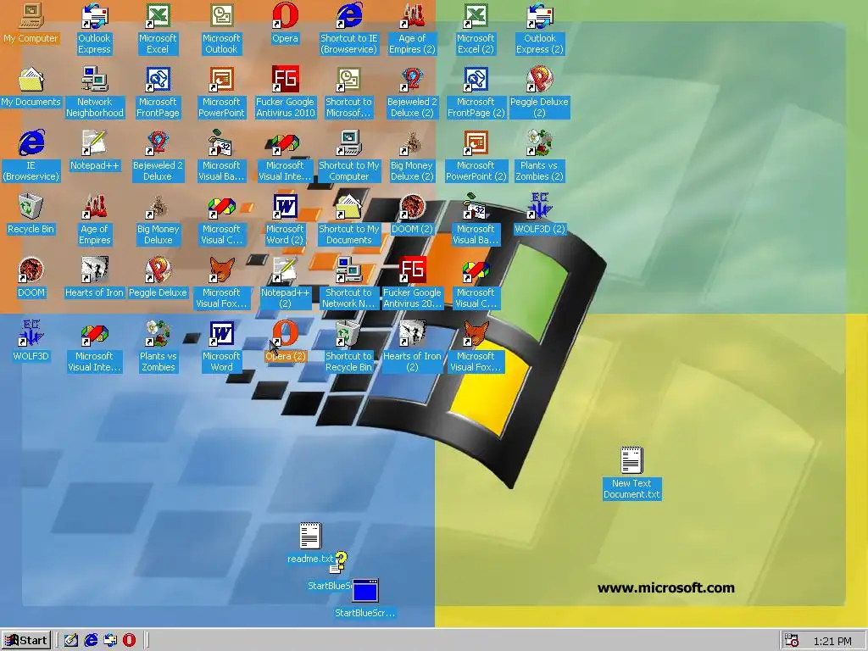Image resolution: width=868 pixels, height=651 pixels.
Task: Click the pencil icon in quick launch
Action: coord(71,641)
